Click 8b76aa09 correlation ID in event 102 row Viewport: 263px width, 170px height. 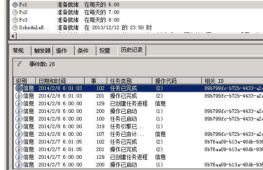coord(234,142)
